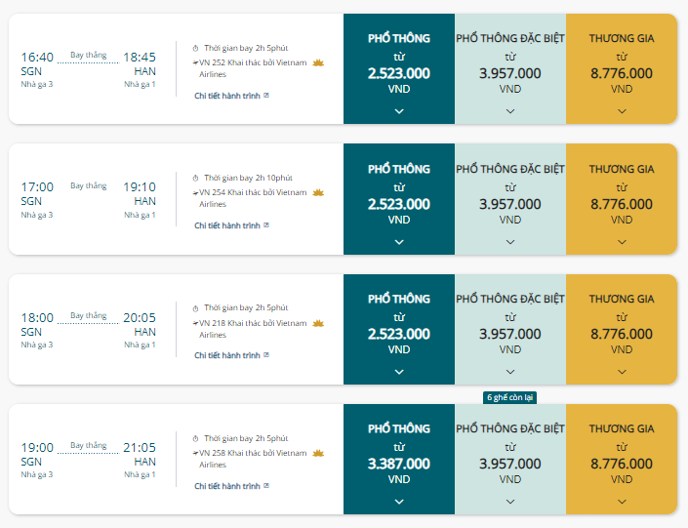Expand Phổ Thông Đặc Biệt fare for the 18:00 flight
688x528 pixels.
coord(510,372)
